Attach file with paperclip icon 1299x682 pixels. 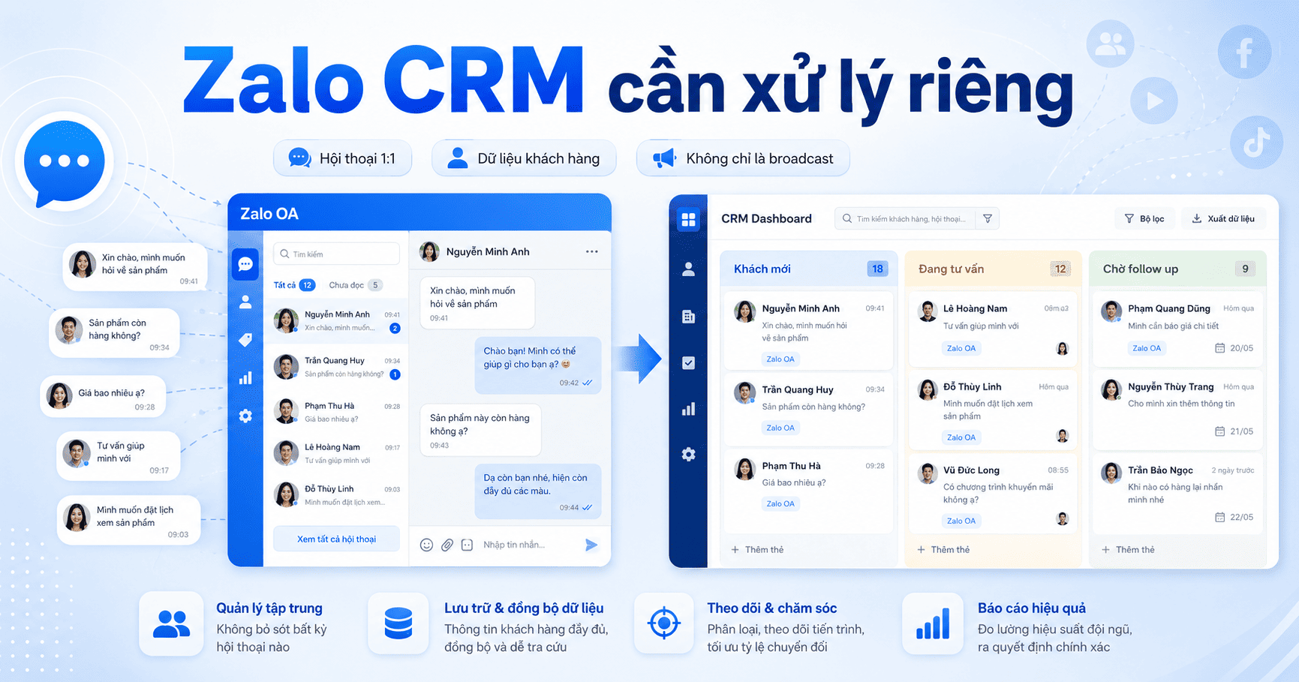pyautogui.click(x=447, y=545)
